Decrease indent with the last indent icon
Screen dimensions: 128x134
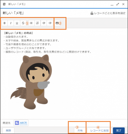[x=50, y=23]
